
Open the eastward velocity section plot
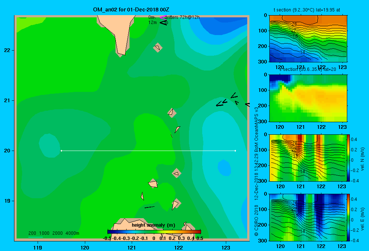click(308, 217)
